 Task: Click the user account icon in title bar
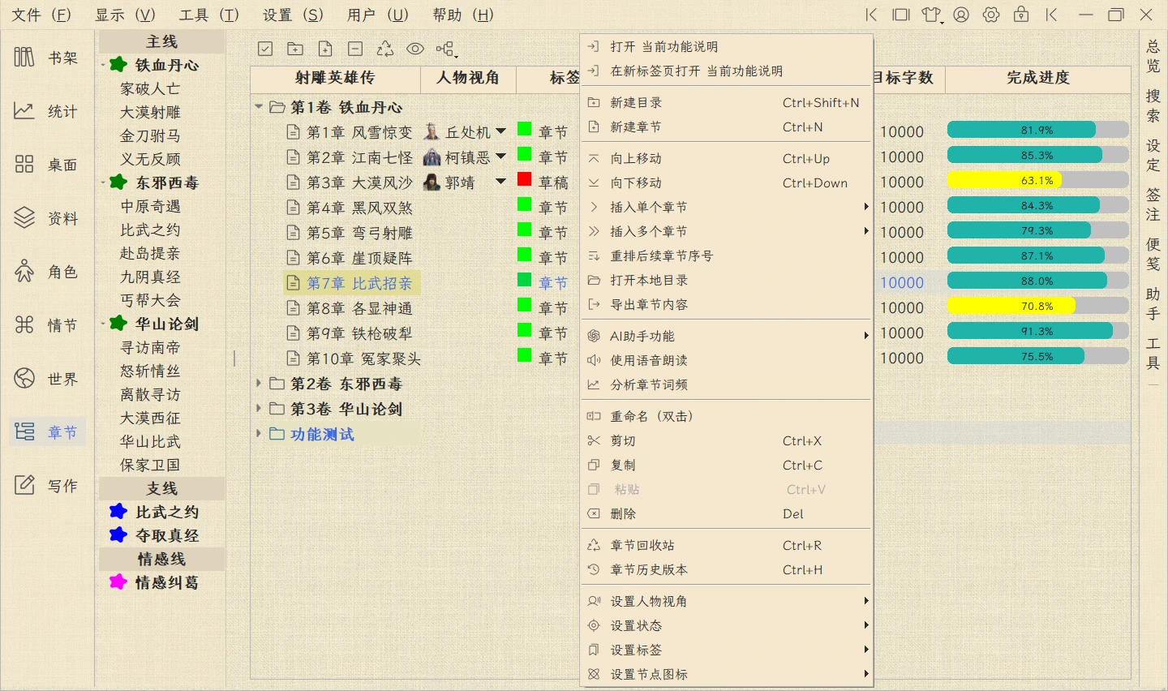[x=961, y=15]
